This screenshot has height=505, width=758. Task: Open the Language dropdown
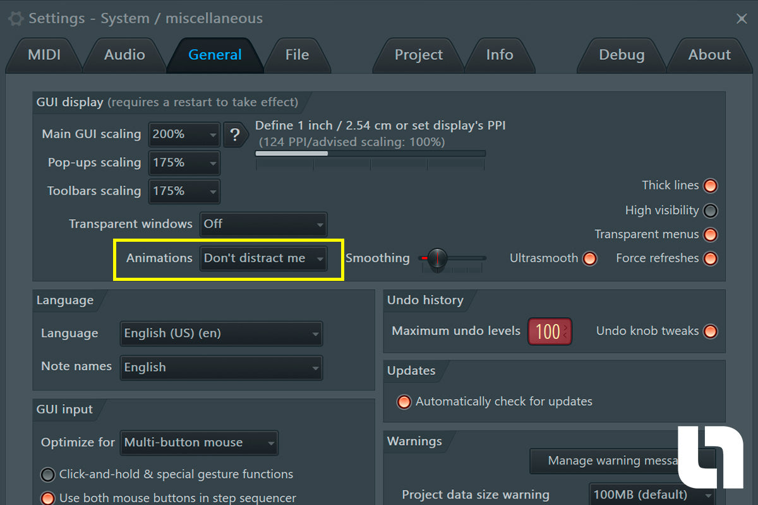[221, 334]
